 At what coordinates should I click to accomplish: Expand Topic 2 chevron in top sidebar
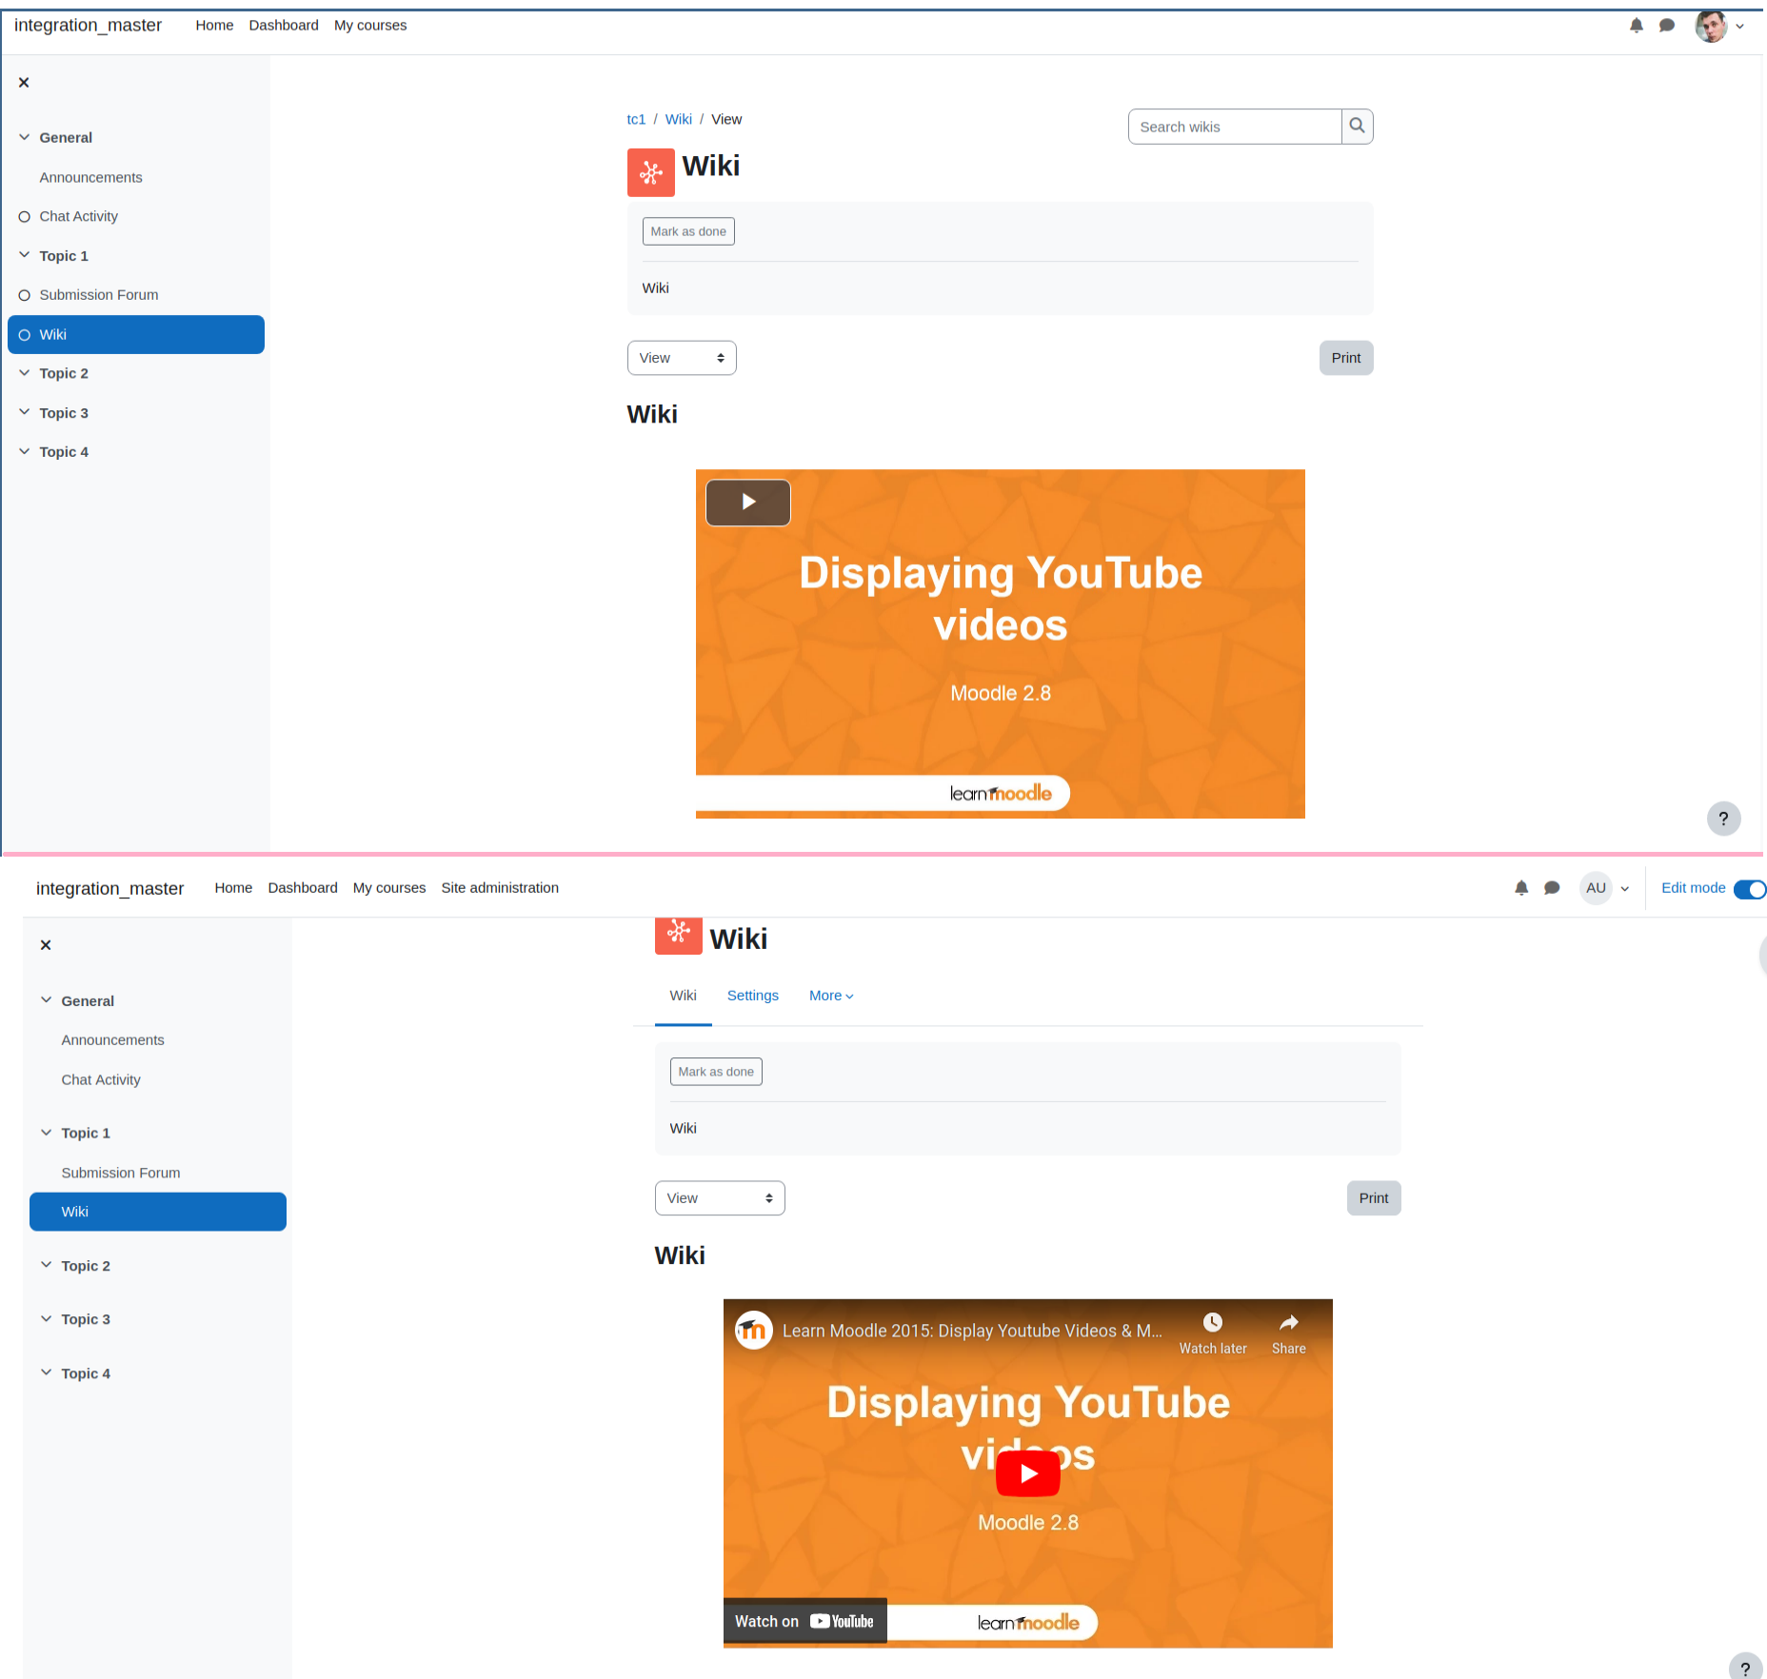tap(25, 373)
